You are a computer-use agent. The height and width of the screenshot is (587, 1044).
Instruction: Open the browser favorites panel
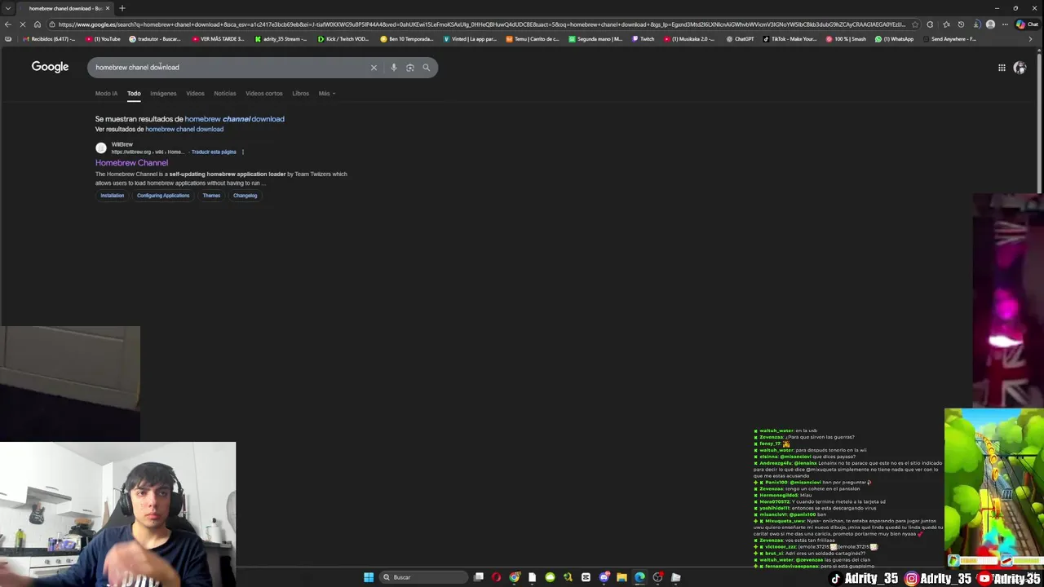pyautogui.click(x=946, y=24)
